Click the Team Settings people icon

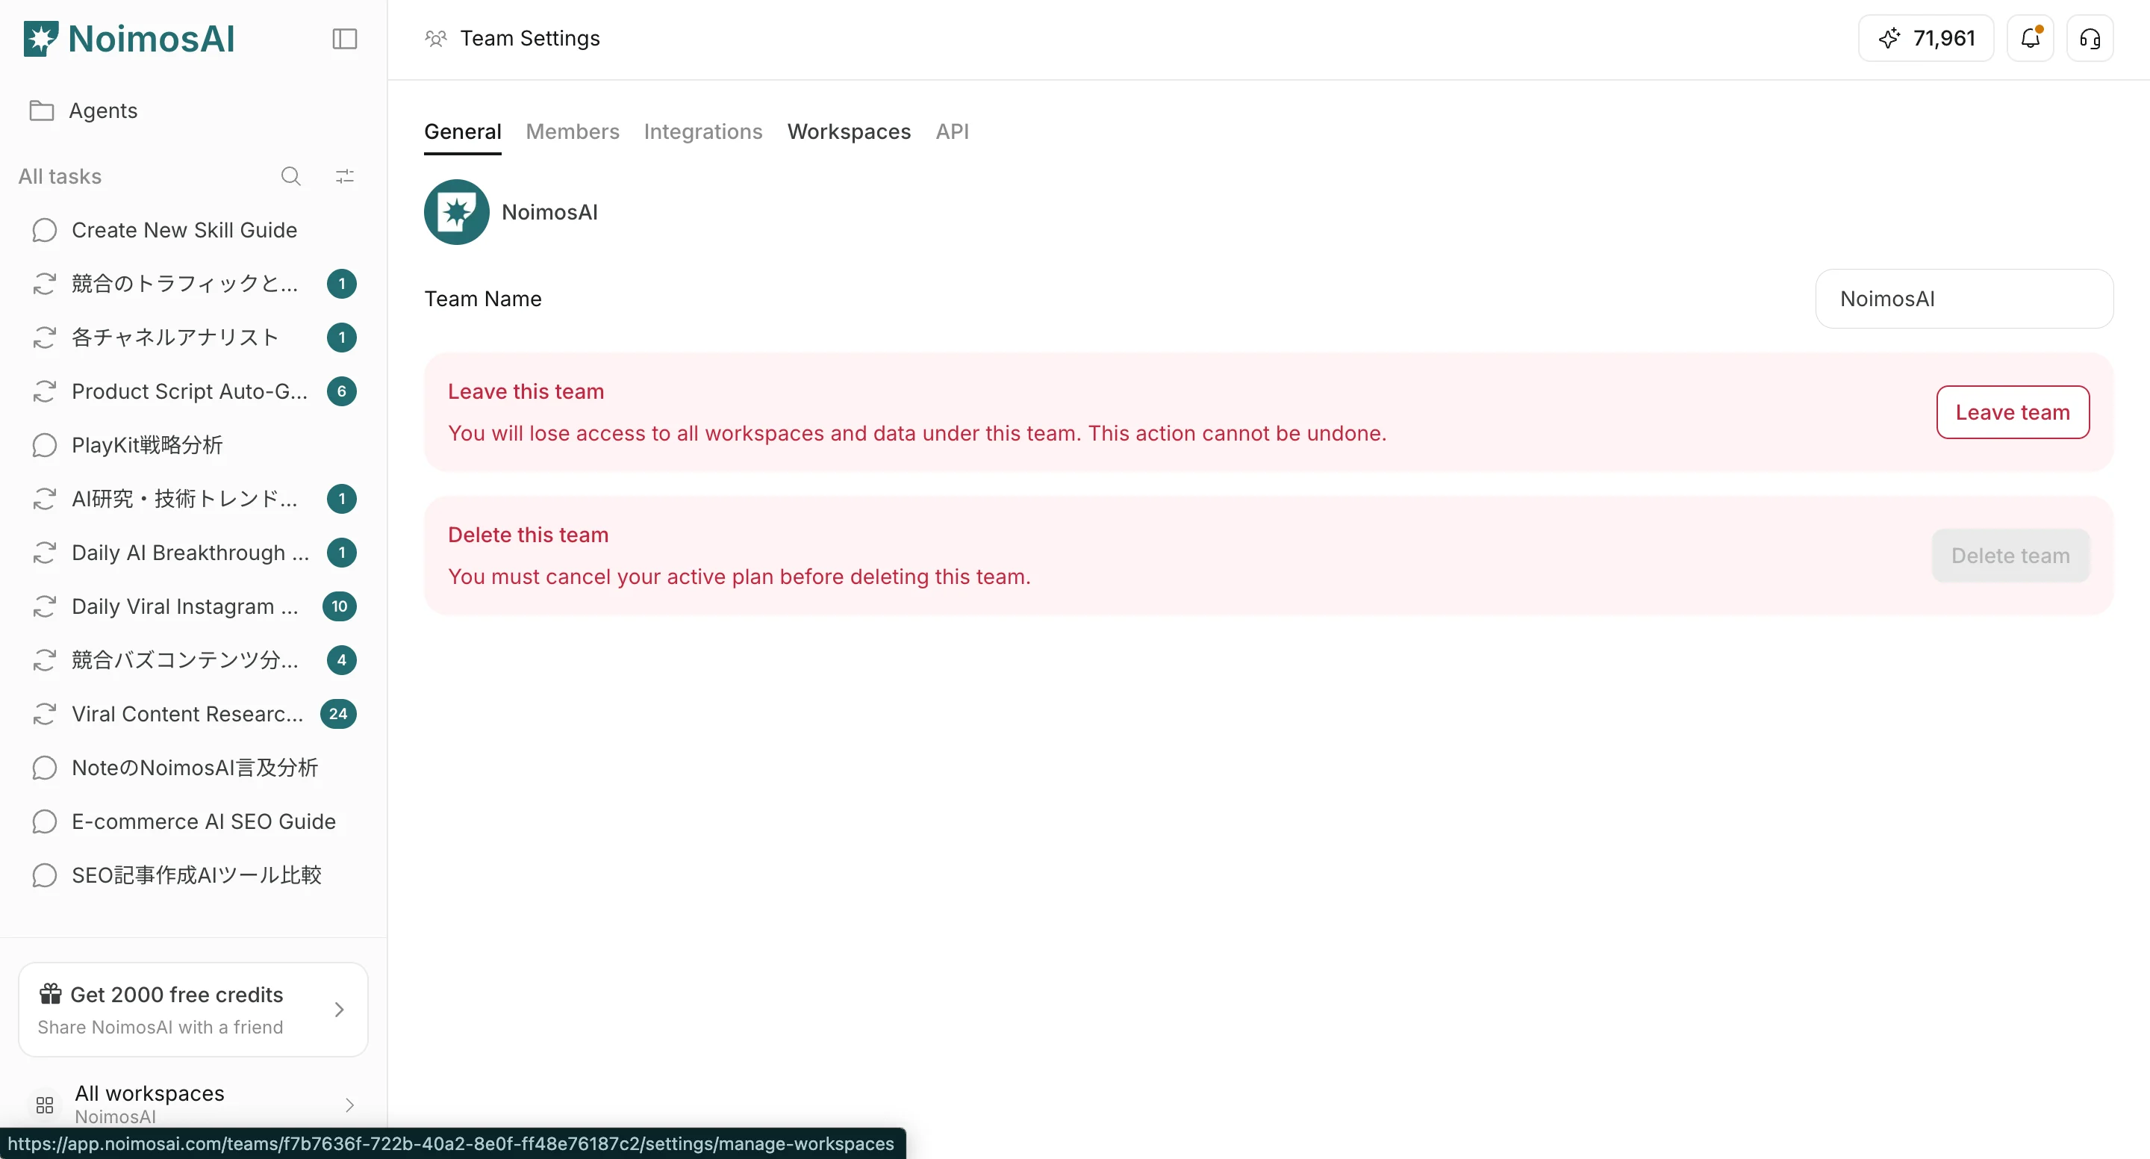click(436, 38)
